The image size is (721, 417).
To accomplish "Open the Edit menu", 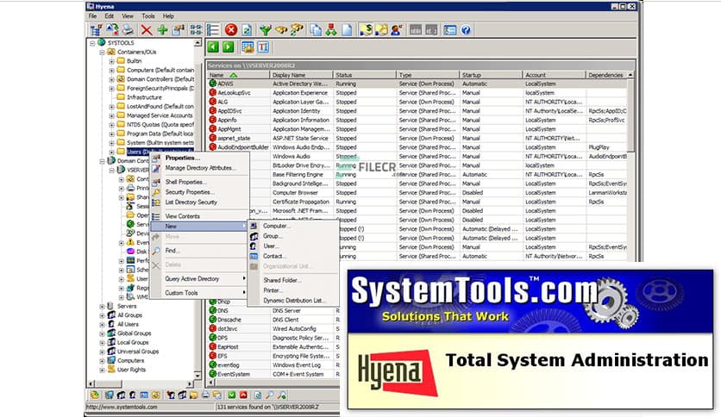I will (x=109, y=16).
